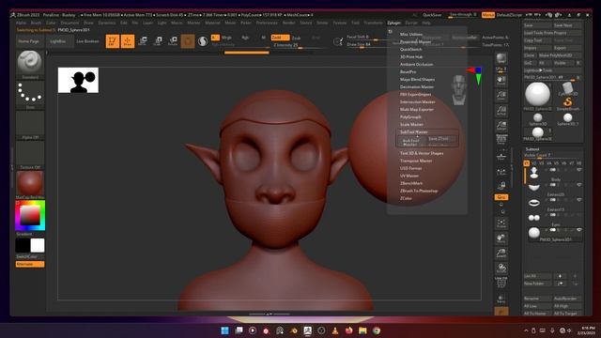
Task: Open the Preferences menu
Action: coord(267,23)
